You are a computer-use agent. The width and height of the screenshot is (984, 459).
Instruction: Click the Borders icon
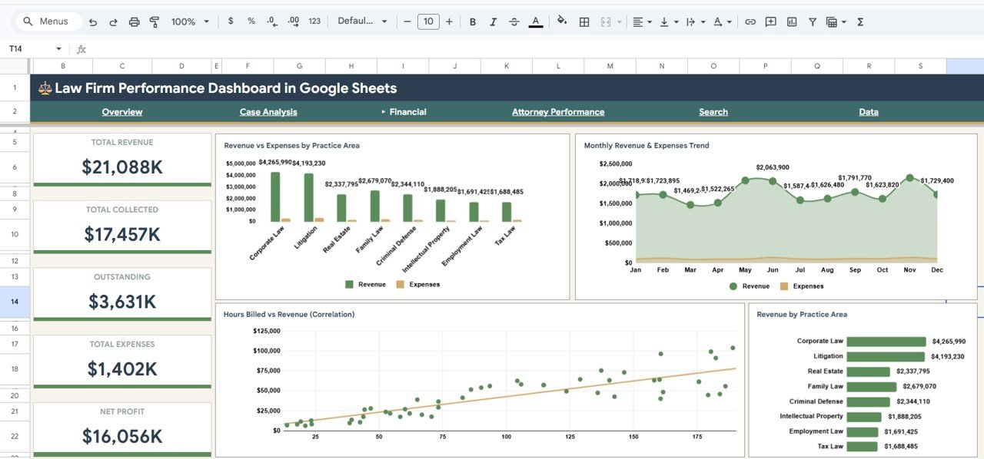click(584, 21)
